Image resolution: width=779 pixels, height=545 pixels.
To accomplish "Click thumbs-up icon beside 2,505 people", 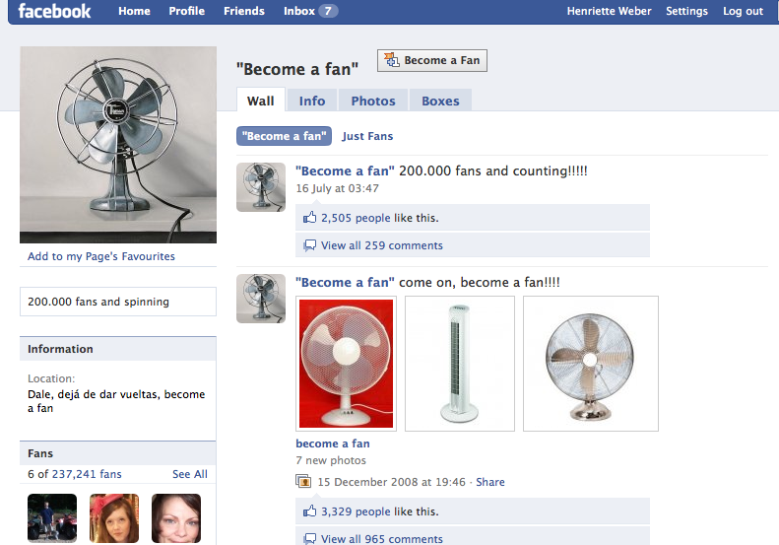I will [309, 217].
